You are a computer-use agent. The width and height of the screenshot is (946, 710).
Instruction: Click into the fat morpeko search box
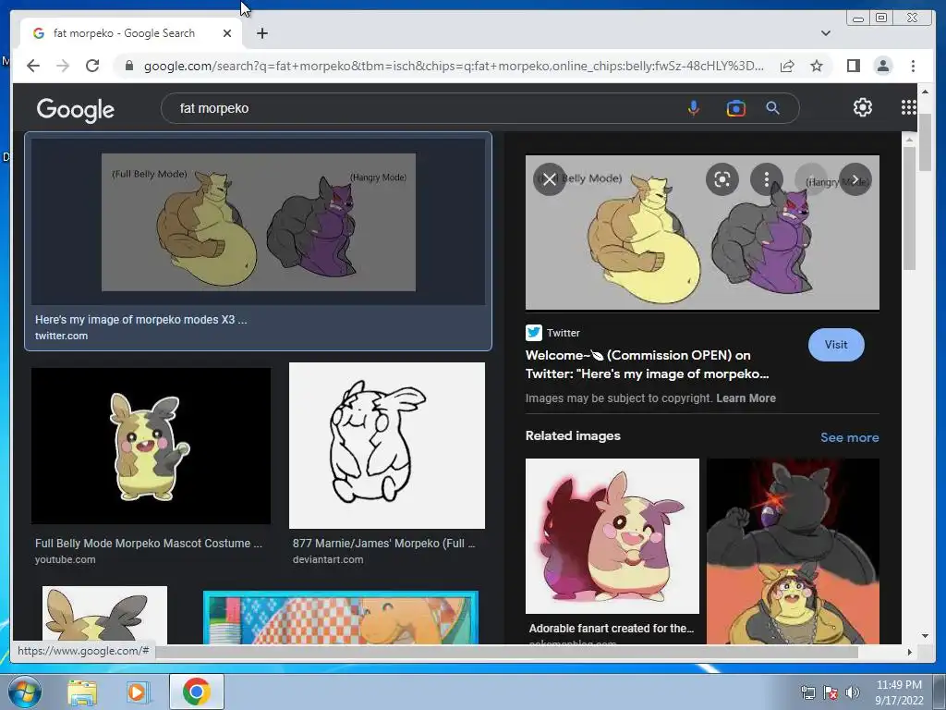pos(422,108)
